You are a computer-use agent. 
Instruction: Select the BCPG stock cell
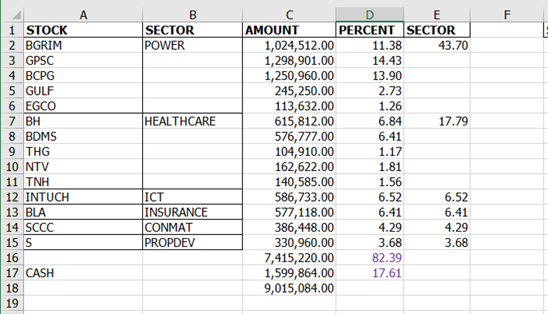(83, 76)
